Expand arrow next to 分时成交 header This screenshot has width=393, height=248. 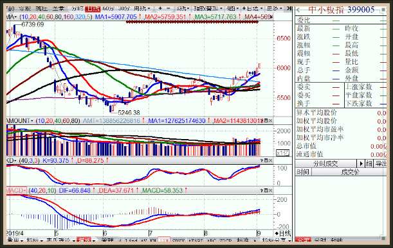tap(361, 164)
